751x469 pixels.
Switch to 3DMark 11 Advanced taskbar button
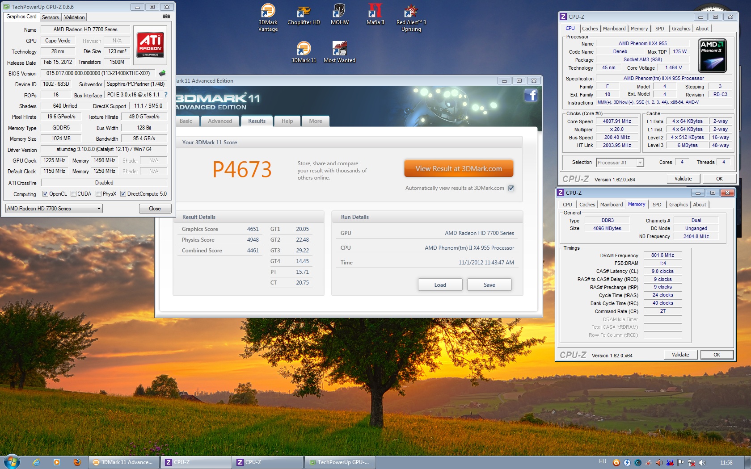point(124,462)
